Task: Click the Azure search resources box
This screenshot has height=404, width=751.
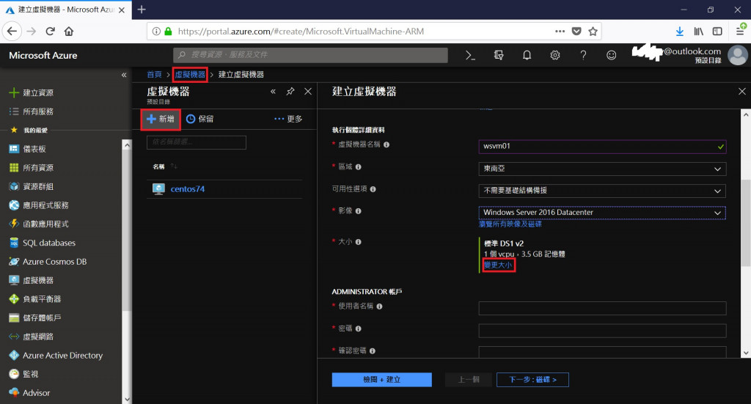Action: click(x=310, y=55)
